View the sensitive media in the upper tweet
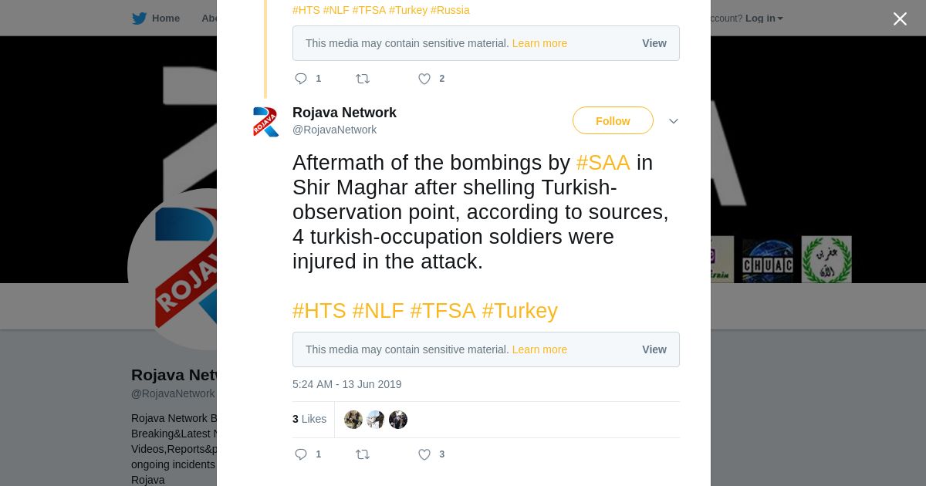This screenshot has width=926, height=486. 654,43
